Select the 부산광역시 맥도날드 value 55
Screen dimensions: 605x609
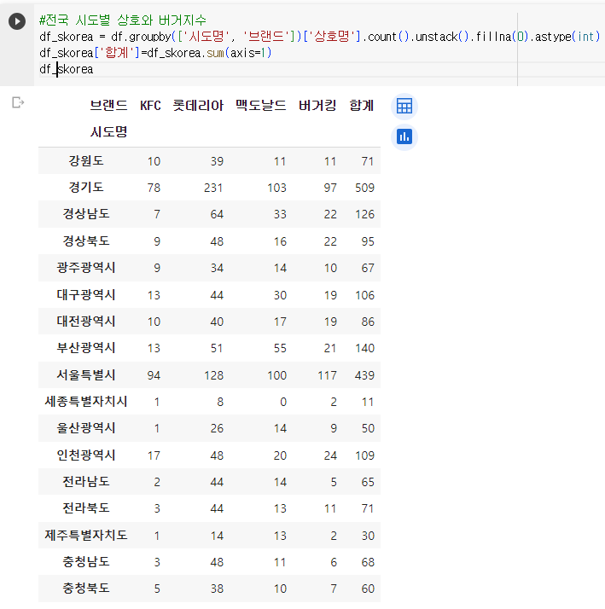(x=280, y=348)
